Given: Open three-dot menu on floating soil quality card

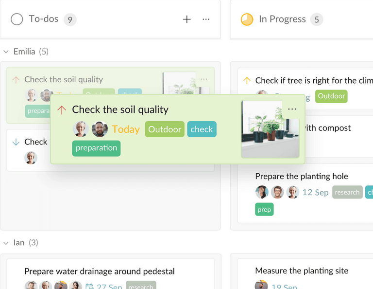Looking at the screenshot, I should (x=292, y=109).
